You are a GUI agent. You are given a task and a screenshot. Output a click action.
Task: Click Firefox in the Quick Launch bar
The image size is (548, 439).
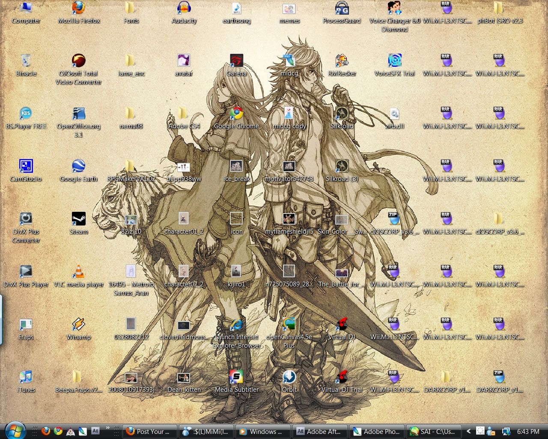click(x=45, y=431)
